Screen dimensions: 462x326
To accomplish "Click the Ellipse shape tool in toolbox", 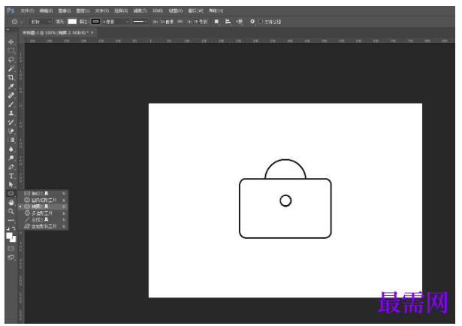I will pyautogui.click(x=11, y=194).
